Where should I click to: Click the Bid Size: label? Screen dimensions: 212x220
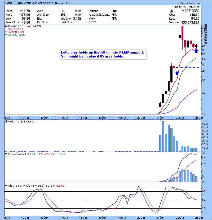(43, 22)
